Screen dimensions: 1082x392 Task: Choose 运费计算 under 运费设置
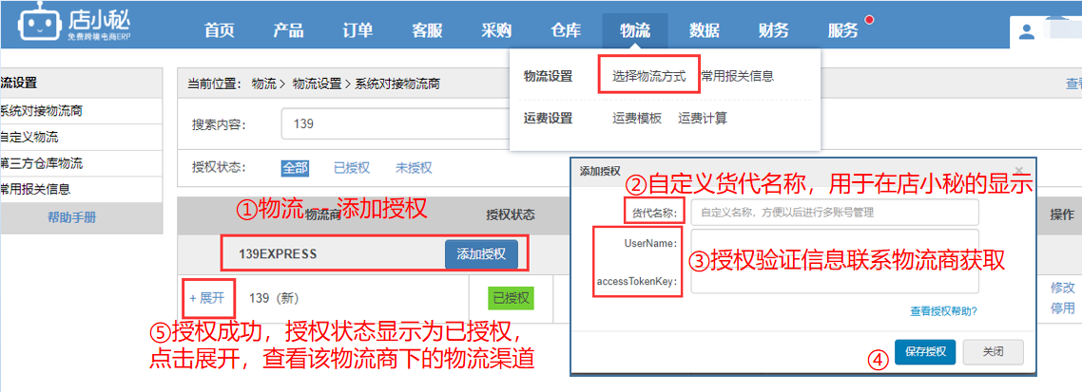click(x=703, y=118)
